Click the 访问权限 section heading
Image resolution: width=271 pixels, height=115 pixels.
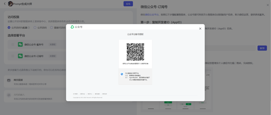[x=14, y=17]
